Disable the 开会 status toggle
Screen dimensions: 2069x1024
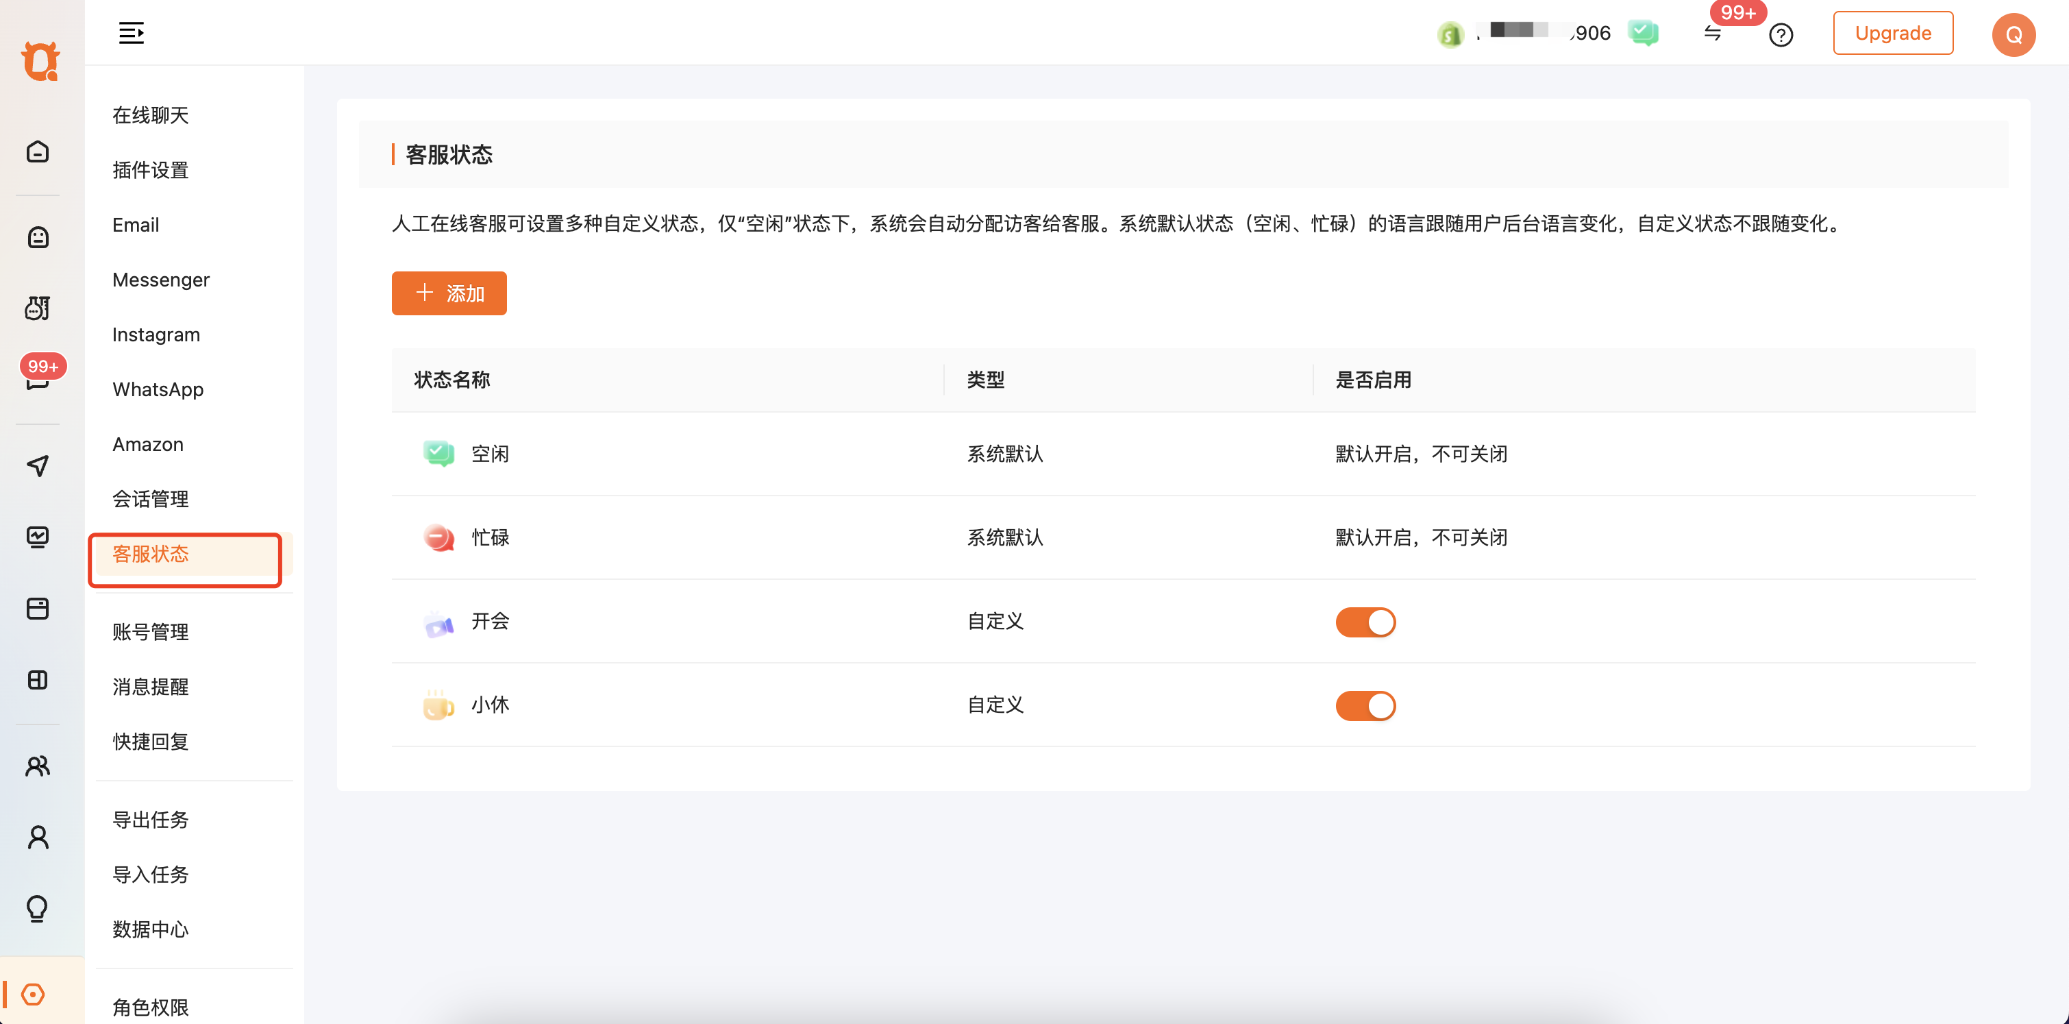[x=1365, y=622]
